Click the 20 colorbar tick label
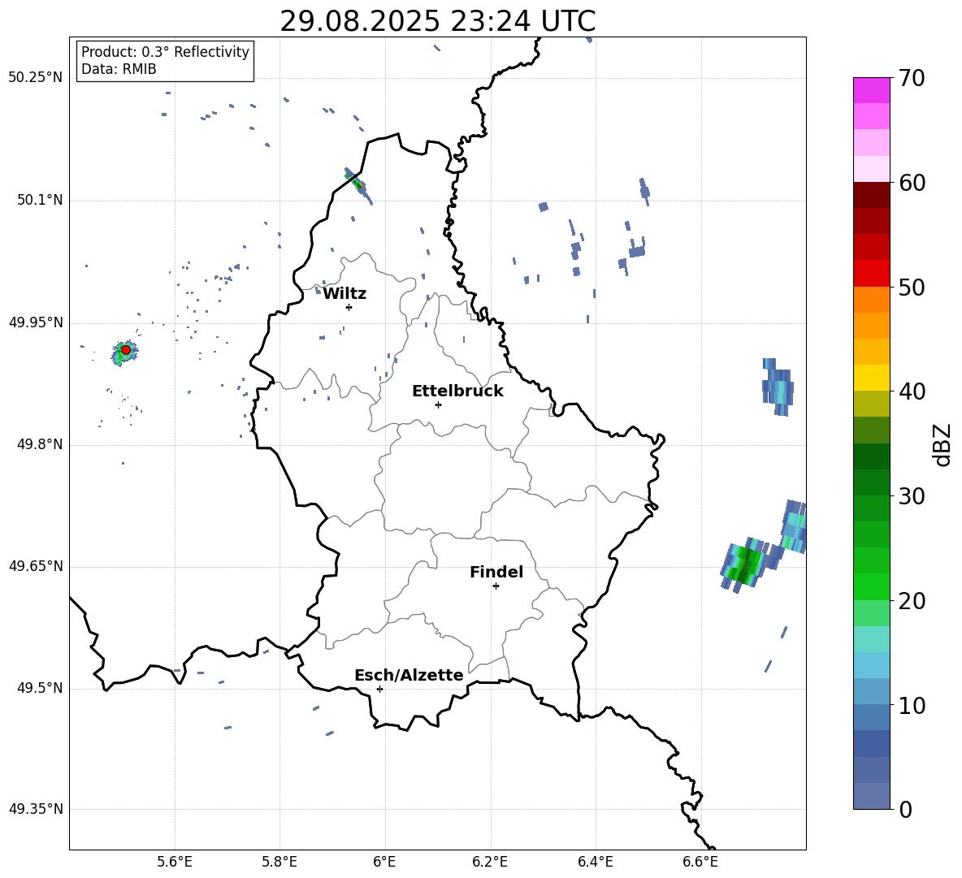 coord(911,601)
